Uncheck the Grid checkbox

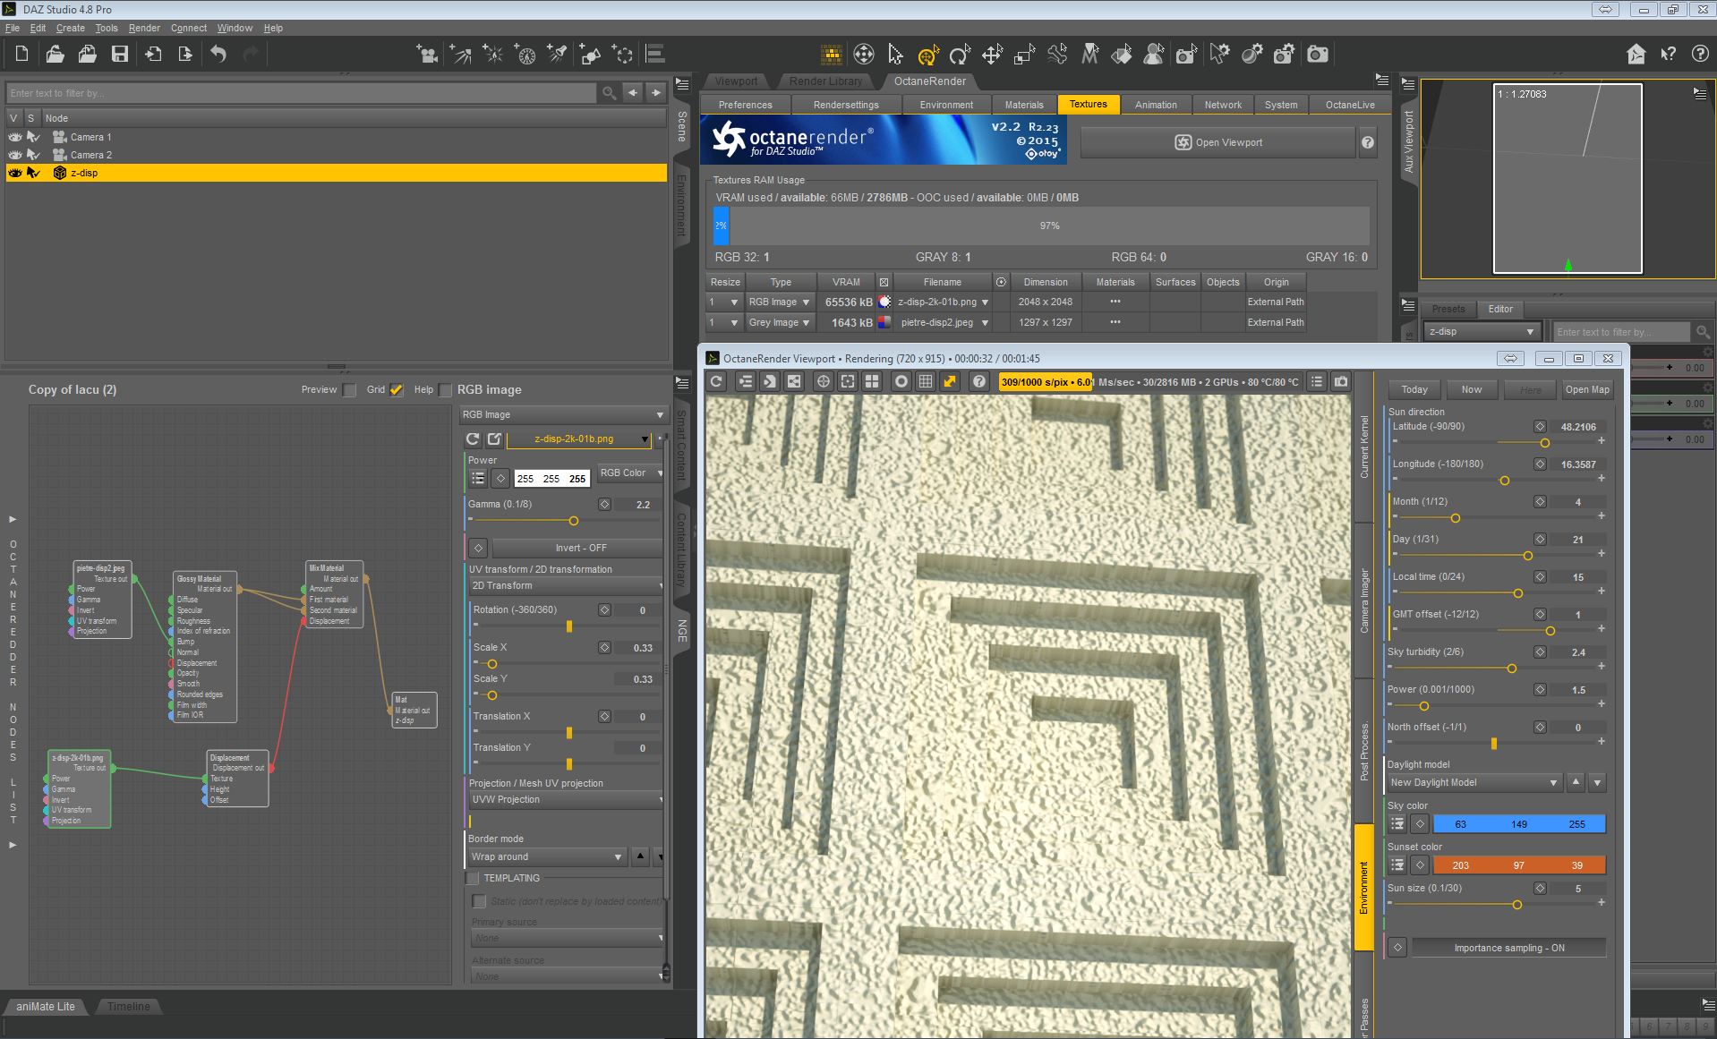[397, 390]
